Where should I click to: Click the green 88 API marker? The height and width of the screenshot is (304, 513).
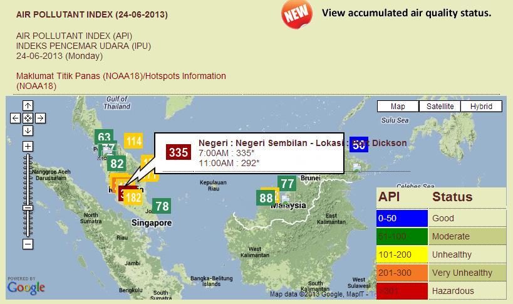click(x=266, y=198)
